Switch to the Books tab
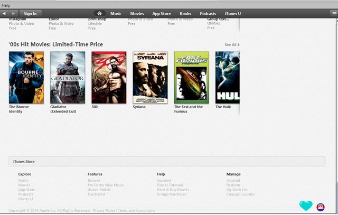The height and width of the screenshot is (215, 338). [x=185, y=14]
